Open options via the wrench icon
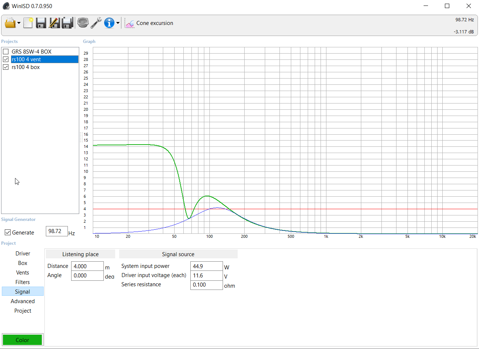 click(x=96, y=23)
